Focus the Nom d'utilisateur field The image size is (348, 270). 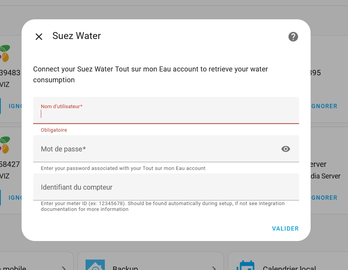[x=166, y=110]
